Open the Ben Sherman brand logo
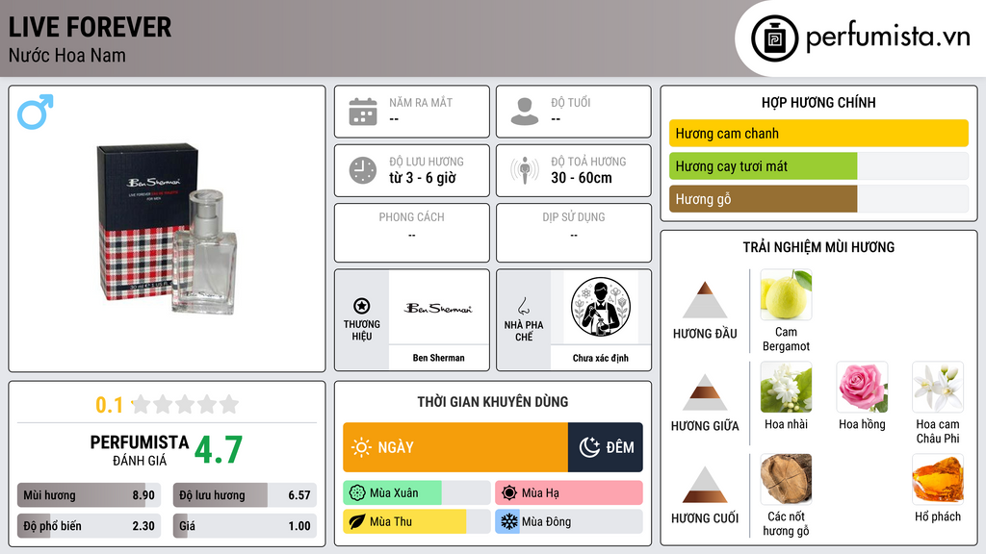Image resolution: width=986 pixels, height=554 pixels. point(438,308)
